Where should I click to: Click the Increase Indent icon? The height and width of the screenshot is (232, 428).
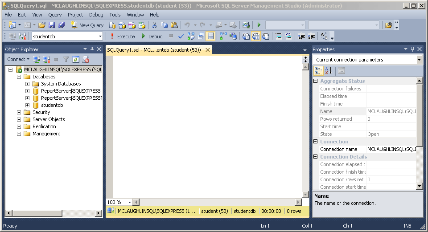click(311, 36)
